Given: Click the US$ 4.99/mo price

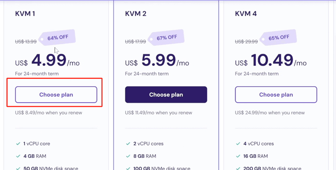Looking at the screenshot, I should tap(47, 61).
